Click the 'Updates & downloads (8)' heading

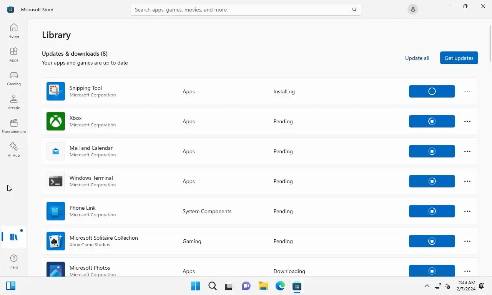[75, 53]
